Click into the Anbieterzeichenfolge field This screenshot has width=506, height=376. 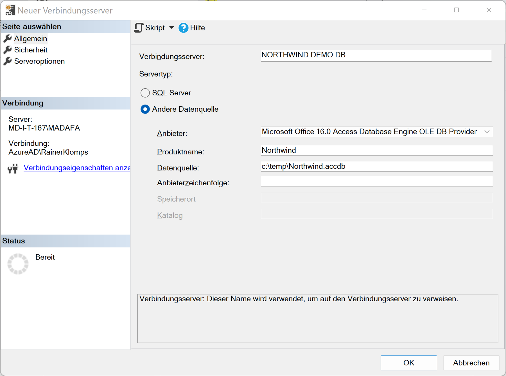coord(377,181)
